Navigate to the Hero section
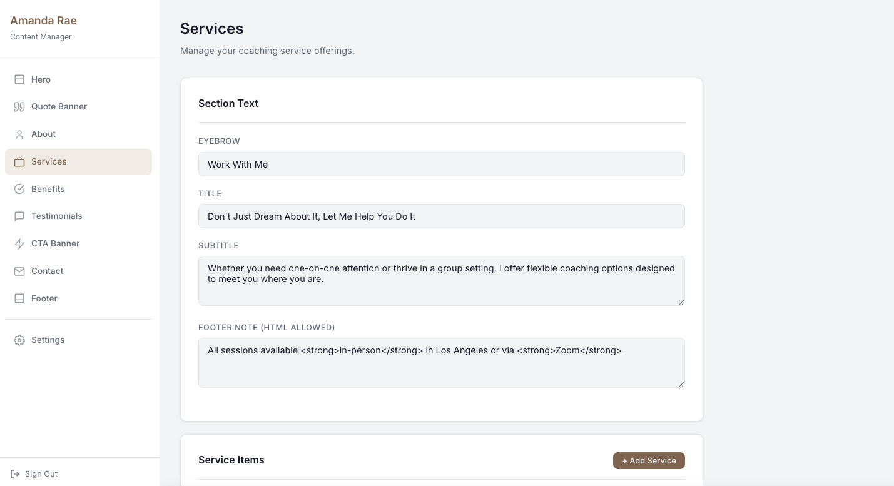Image resolution: width=894 pixels, height=486 pixels. click(41, 79)
